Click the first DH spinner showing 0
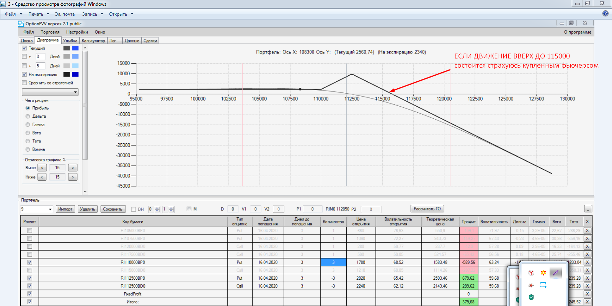Viewport: 612px width, 306px height. coord(154,209)
